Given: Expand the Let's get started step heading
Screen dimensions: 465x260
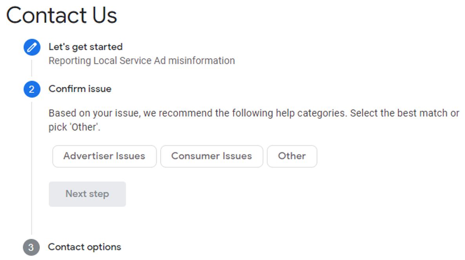Looking at the screenshot, I should click(86, 47).
